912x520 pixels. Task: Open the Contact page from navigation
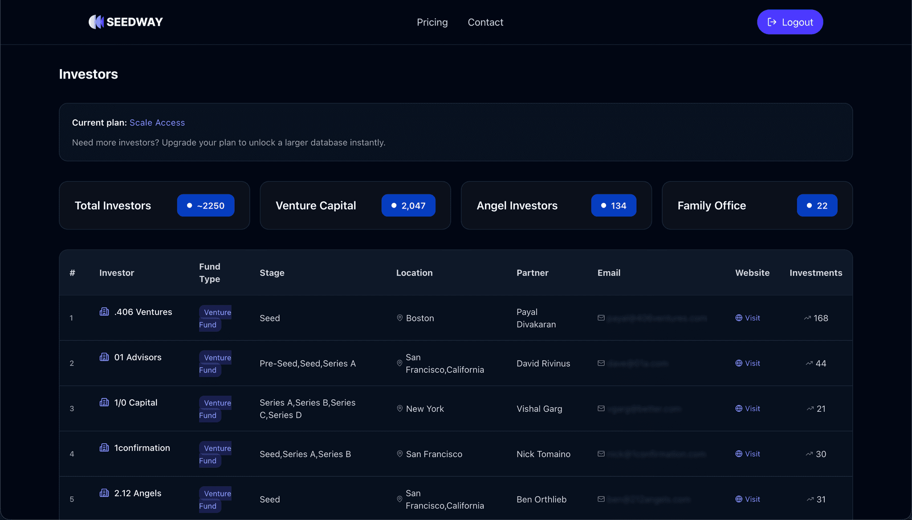485,22
